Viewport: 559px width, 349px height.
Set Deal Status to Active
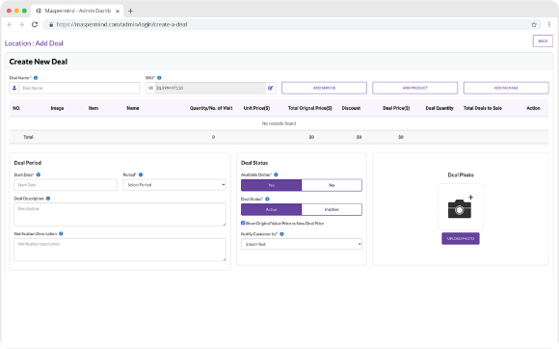point(271,209)
